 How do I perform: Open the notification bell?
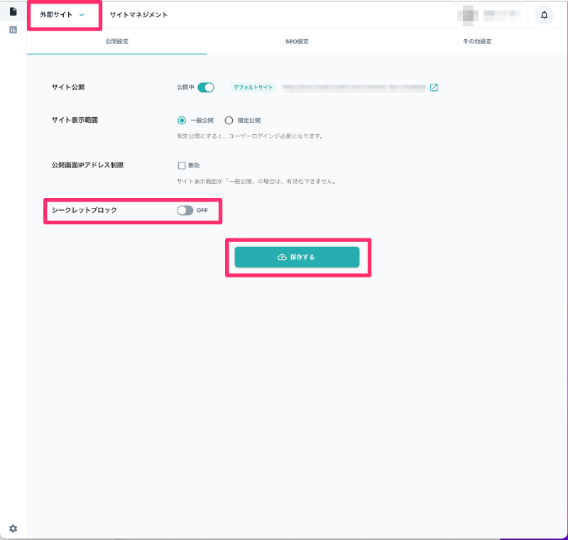point(544,15)
